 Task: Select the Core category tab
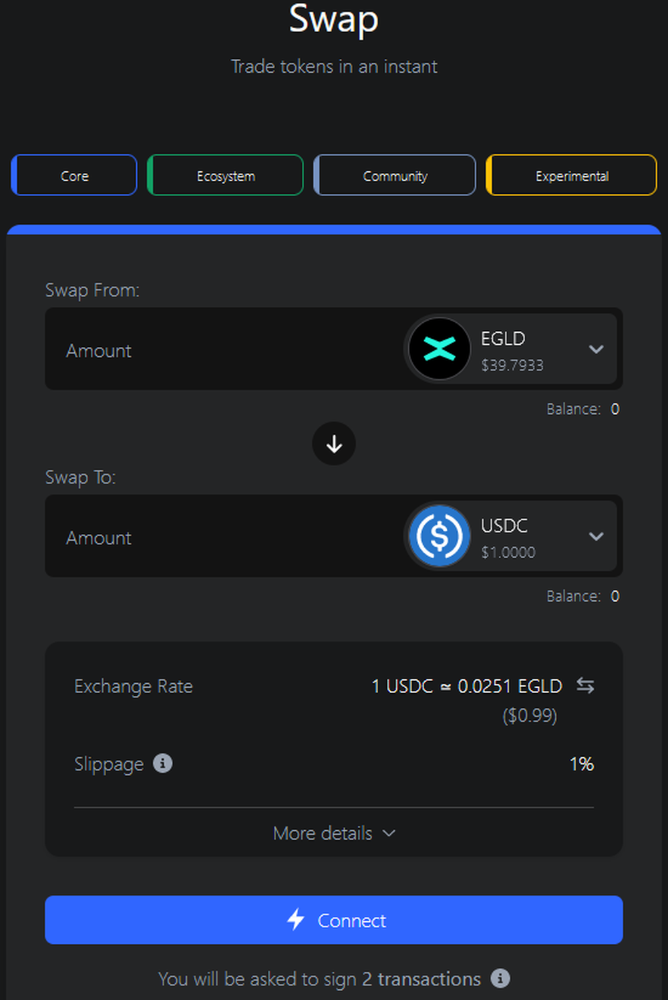pos(74,176)
